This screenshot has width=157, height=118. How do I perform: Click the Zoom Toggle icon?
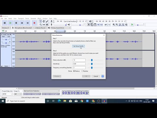click(126, 25)
